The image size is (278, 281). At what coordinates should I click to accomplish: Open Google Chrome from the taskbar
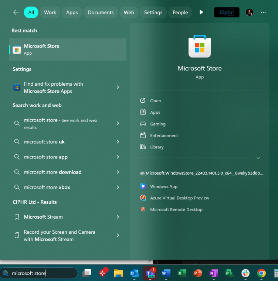pyautogui.click(x=261, y=273)
